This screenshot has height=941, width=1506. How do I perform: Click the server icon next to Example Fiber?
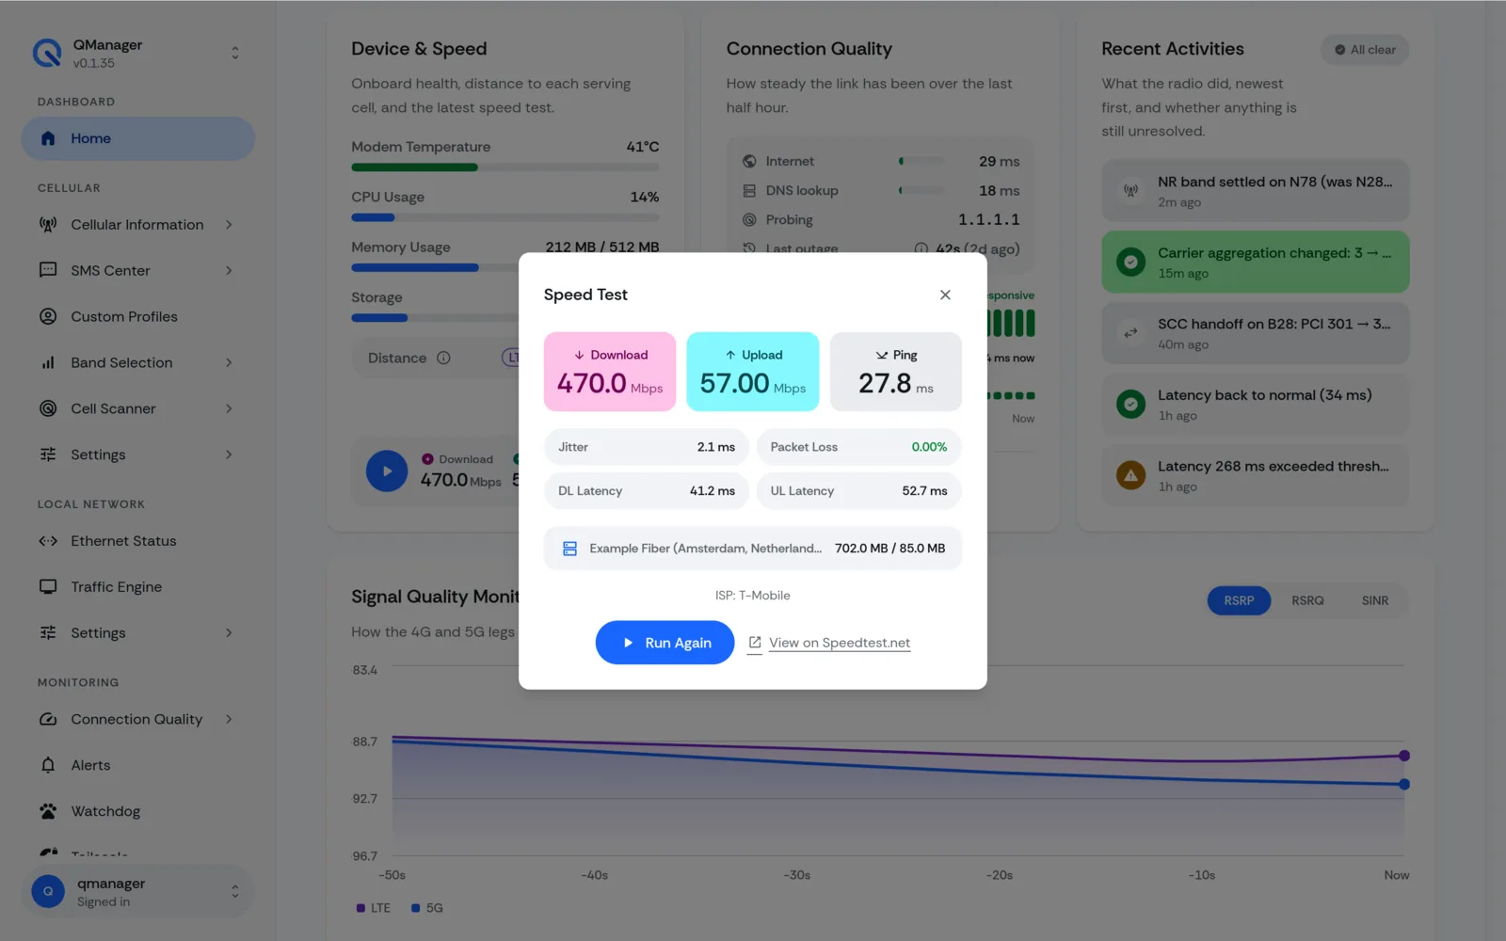(569, 549)
